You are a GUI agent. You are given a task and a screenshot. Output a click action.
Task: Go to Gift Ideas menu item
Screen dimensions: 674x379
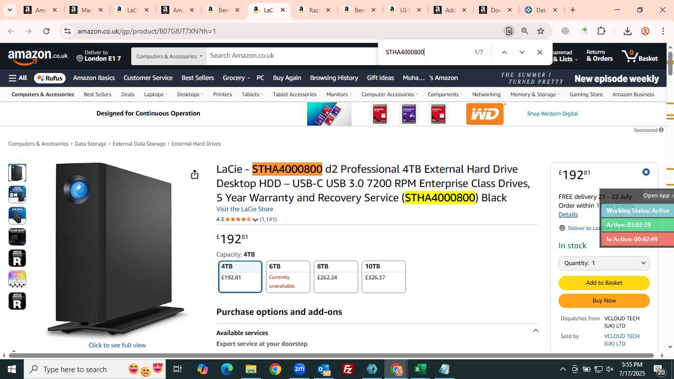pyautogui.click(x=380, y=78)
